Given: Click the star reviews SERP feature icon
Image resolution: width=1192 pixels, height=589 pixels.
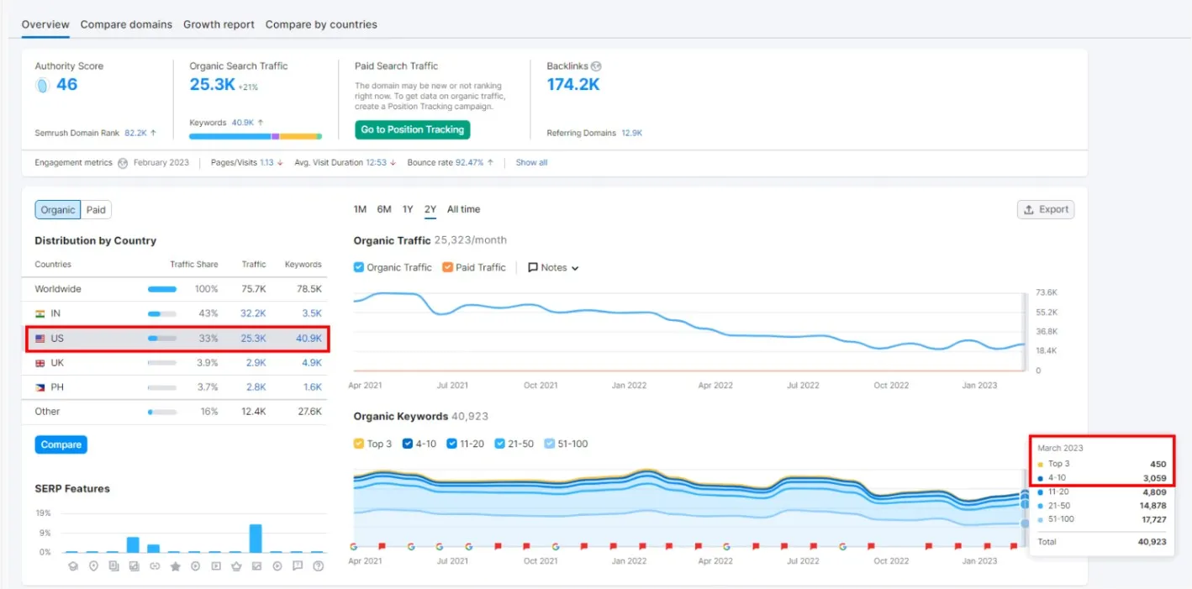Looking at the screenshot, I should (x=175, y=566).
